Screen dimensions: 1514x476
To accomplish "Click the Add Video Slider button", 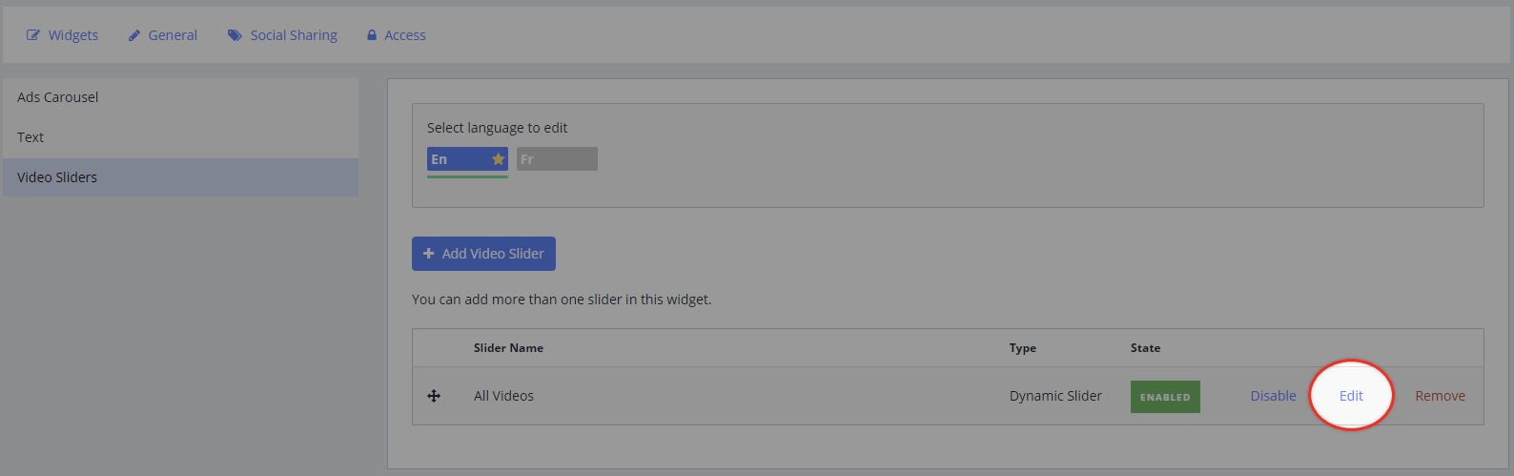I will pos(483,254).
